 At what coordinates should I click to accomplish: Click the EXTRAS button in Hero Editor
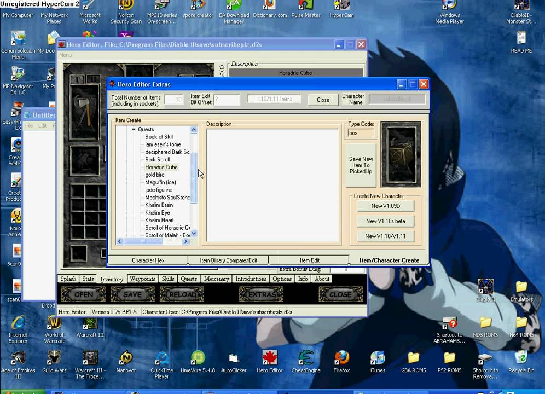(x=261, y=294)
